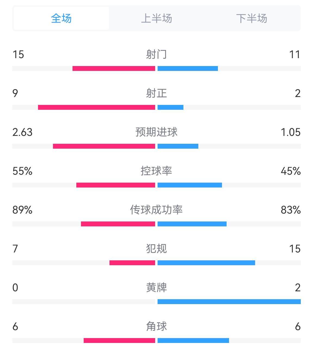Screen dimensions: 313x356
Task: Click the blue 黄牌 bar
Action: pyautogui.click(x=229, y=302)
